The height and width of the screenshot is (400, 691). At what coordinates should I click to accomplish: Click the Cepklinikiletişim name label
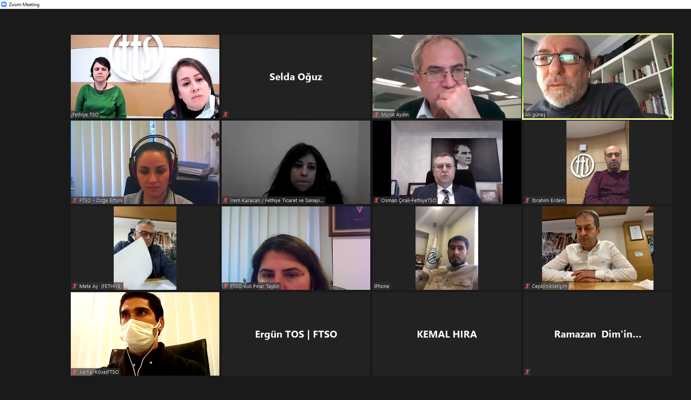549,286
